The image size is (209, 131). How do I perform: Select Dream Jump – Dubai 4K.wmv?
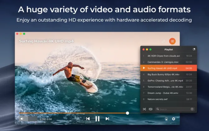169,93
